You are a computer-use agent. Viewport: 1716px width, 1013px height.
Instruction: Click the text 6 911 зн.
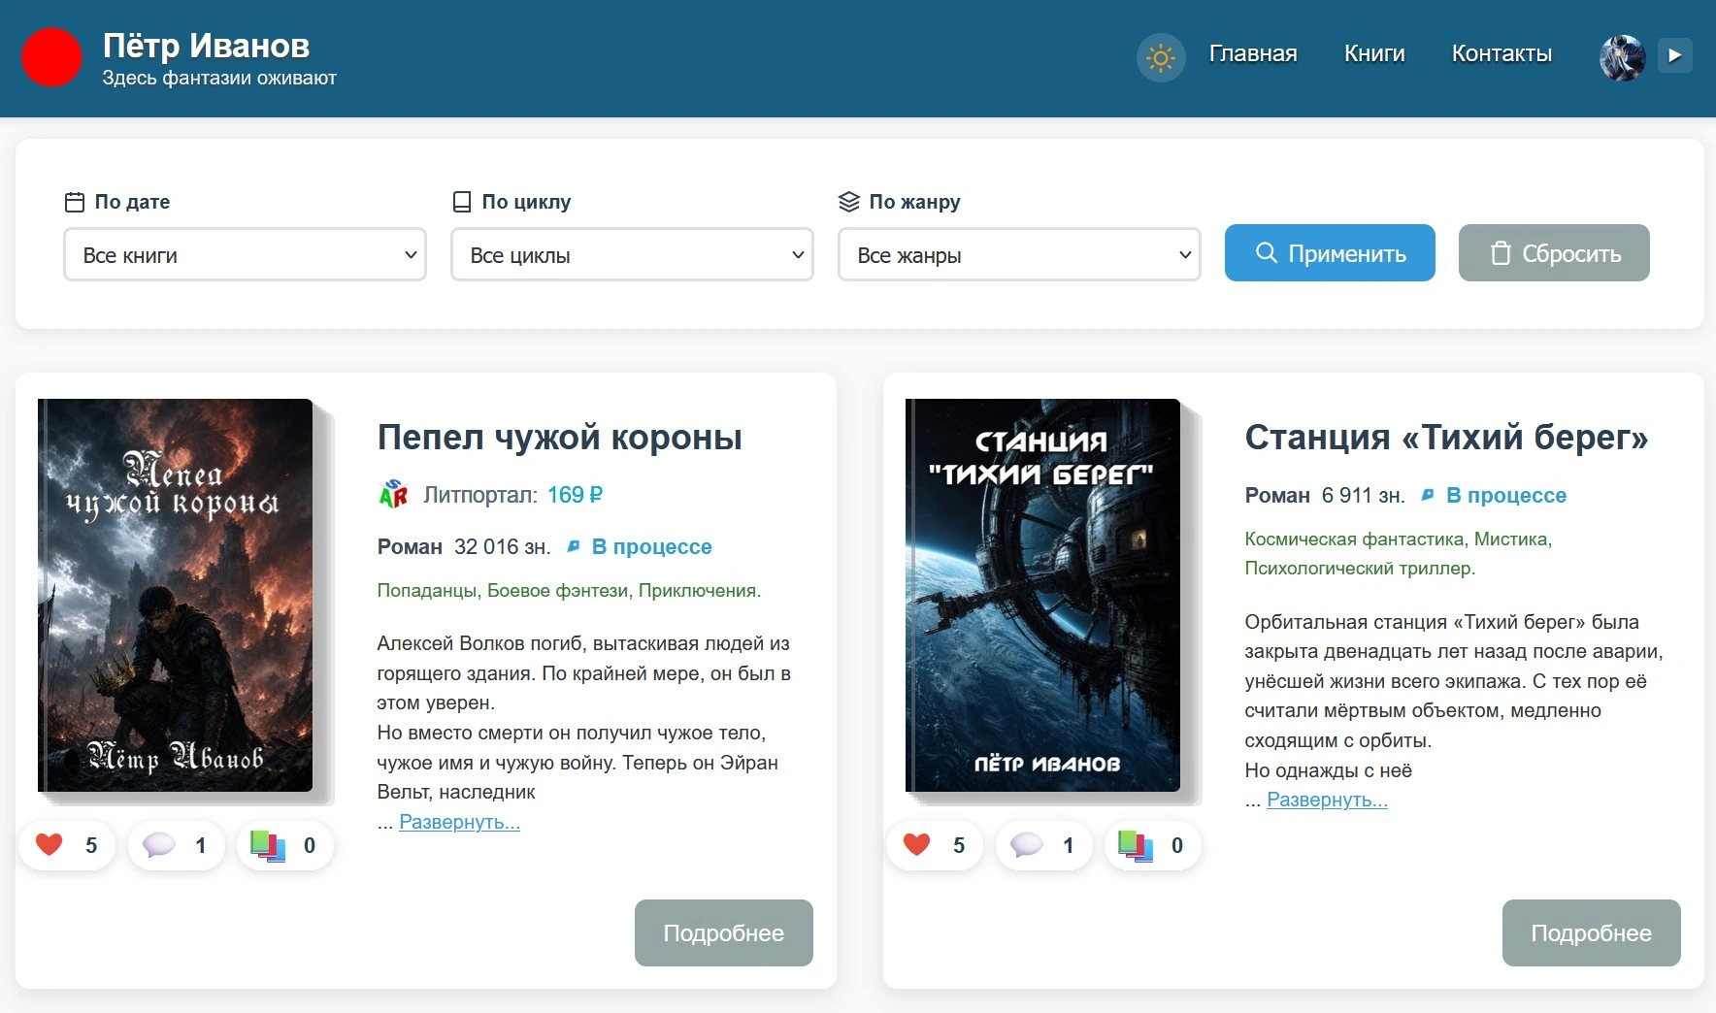1364,496
